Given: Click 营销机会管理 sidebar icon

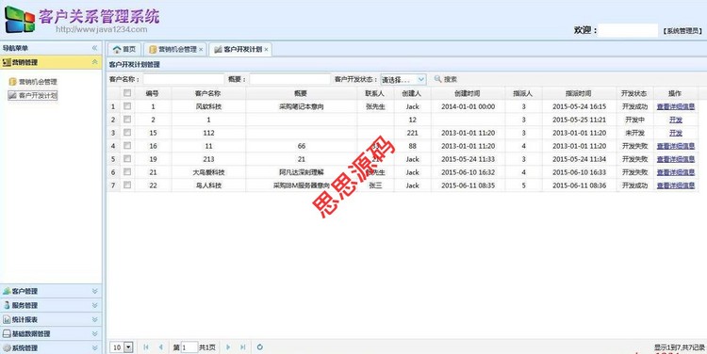Looking at the screenshot, I should tap(13, 82).
